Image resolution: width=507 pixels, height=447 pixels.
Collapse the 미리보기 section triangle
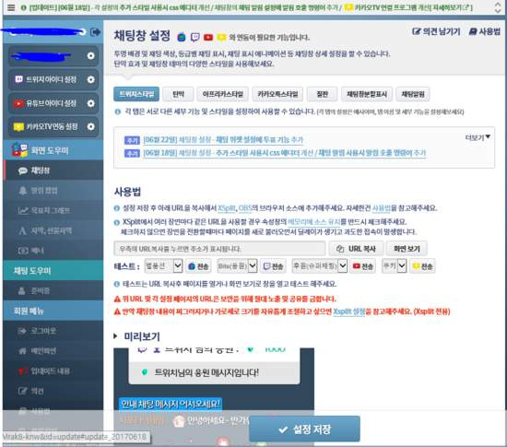point(115,336)
